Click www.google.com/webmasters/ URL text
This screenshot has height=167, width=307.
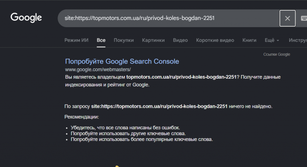click(98, 70)
